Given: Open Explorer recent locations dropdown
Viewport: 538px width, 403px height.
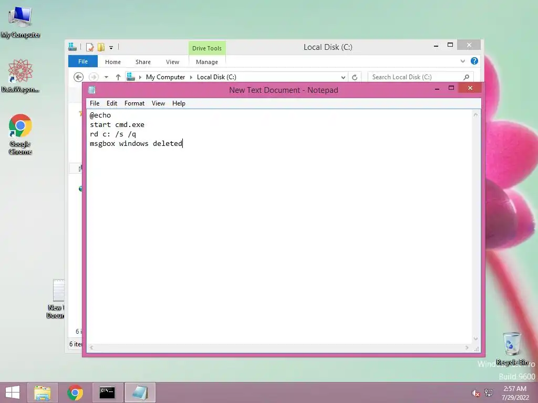Looking at the screenshot, I should pyautogui.click(x=106, y=77).
